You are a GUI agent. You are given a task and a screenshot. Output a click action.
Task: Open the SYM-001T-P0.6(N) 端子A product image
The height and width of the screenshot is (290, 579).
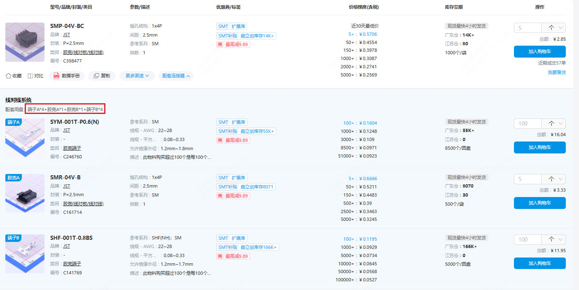coord(25,138)
